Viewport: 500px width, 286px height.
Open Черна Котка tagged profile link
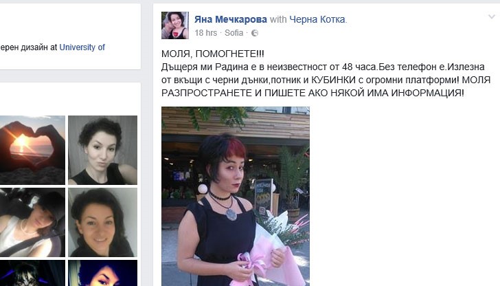click(317, 19)
